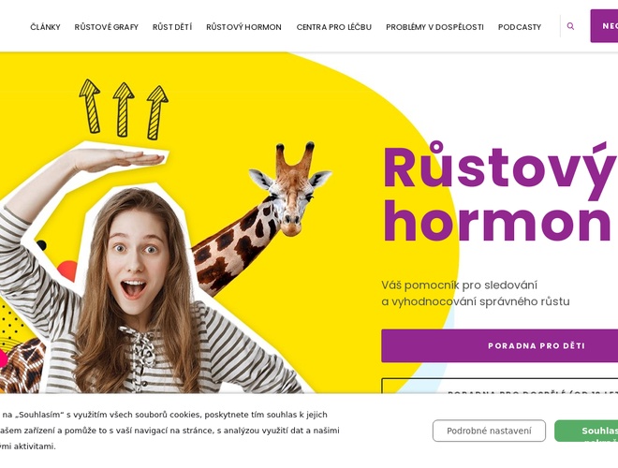The width and height of the screenshot is (618, 468).
Task: Click the outlined PORADNA PRO DOSPĚLÉ button
Action: tap(499, 386)
